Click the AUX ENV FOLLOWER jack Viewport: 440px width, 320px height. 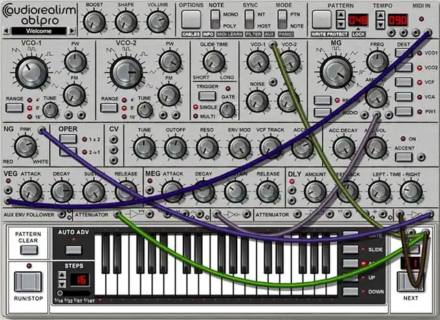[62, 214]
